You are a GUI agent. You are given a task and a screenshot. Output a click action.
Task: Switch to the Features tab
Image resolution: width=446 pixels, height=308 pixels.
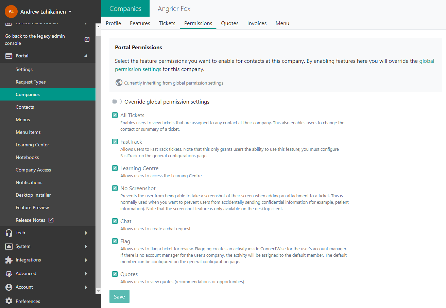point(140,23)
